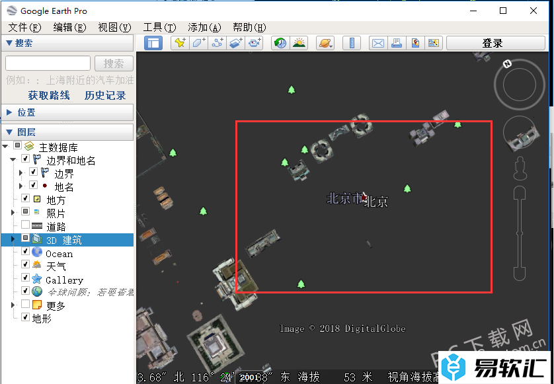Expand the 地名 tree node
The height and width of the screenshot is (384, 554).
point(21,186)
